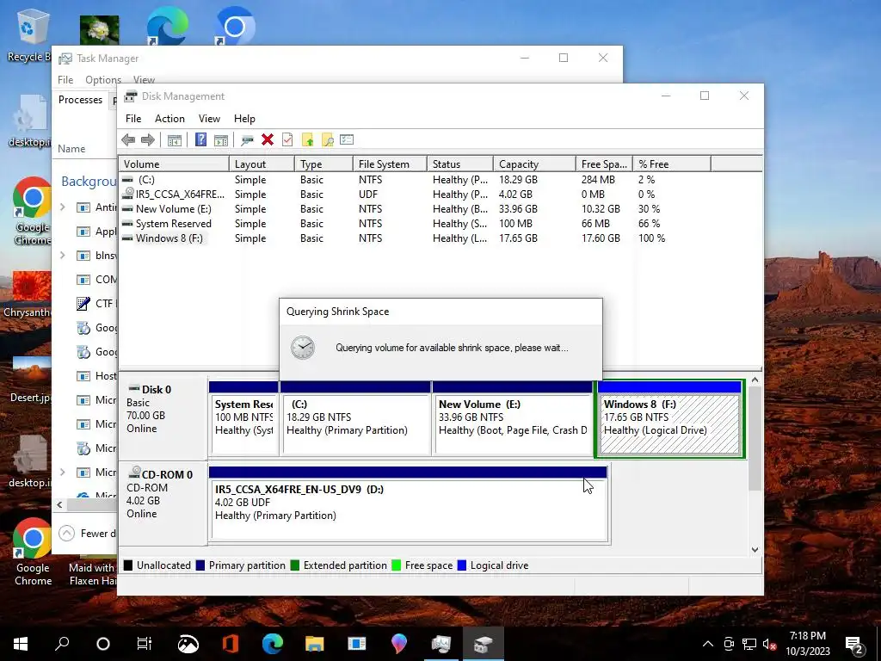Sort by the Volume column header
Image resolution: width=881 pixels, height=661 pixels.
174,164
